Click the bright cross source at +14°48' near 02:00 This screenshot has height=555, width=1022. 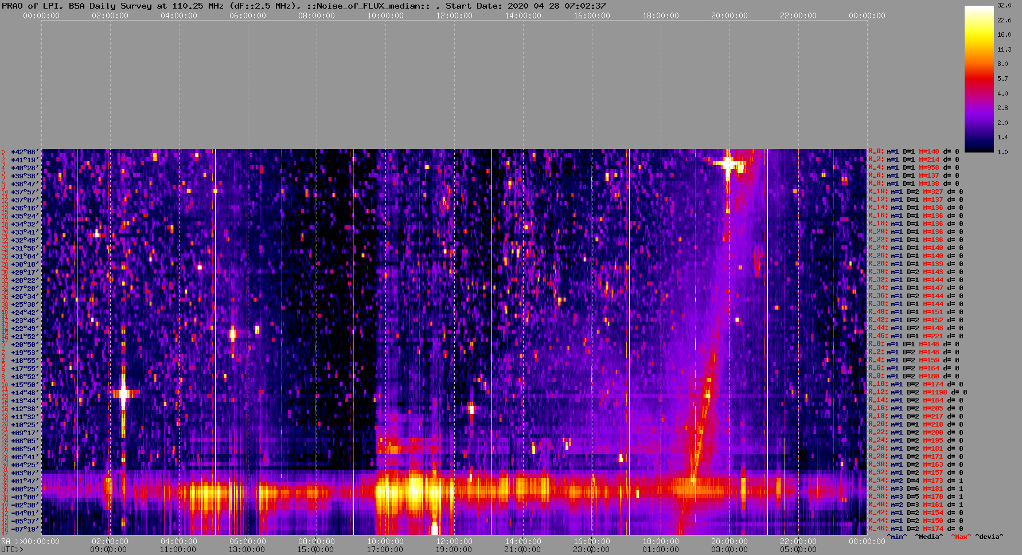pyautogui.click(x=123, y=393)
